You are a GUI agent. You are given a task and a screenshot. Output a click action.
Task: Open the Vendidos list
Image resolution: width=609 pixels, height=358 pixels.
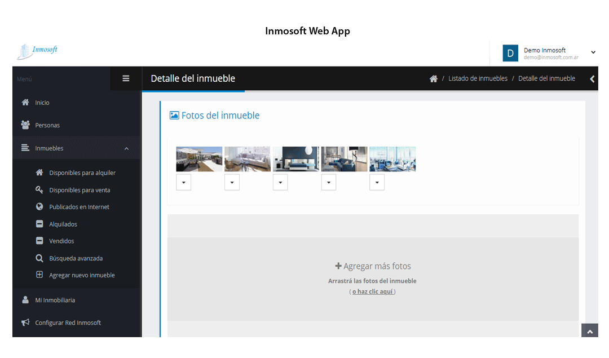(x=61, y=241)
